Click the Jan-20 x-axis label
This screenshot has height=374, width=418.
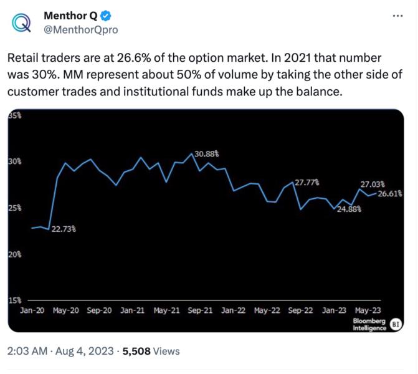click(x=32, y=310)
